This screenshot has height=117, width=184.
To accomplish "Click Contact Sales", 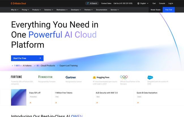I will (x=106, y=3).
